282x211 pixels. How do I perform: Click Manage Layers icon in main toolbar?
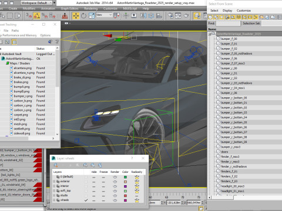(197, 16)
